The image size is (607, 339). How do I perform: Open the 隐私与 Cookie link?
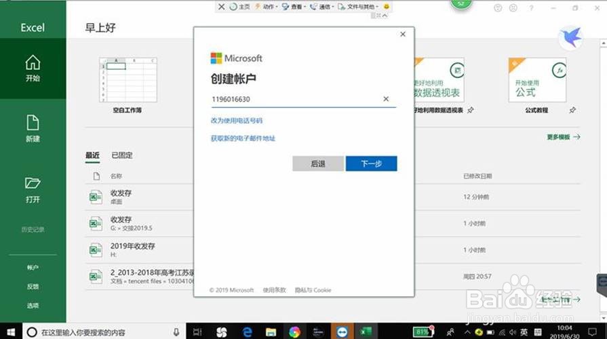(313, 290)
